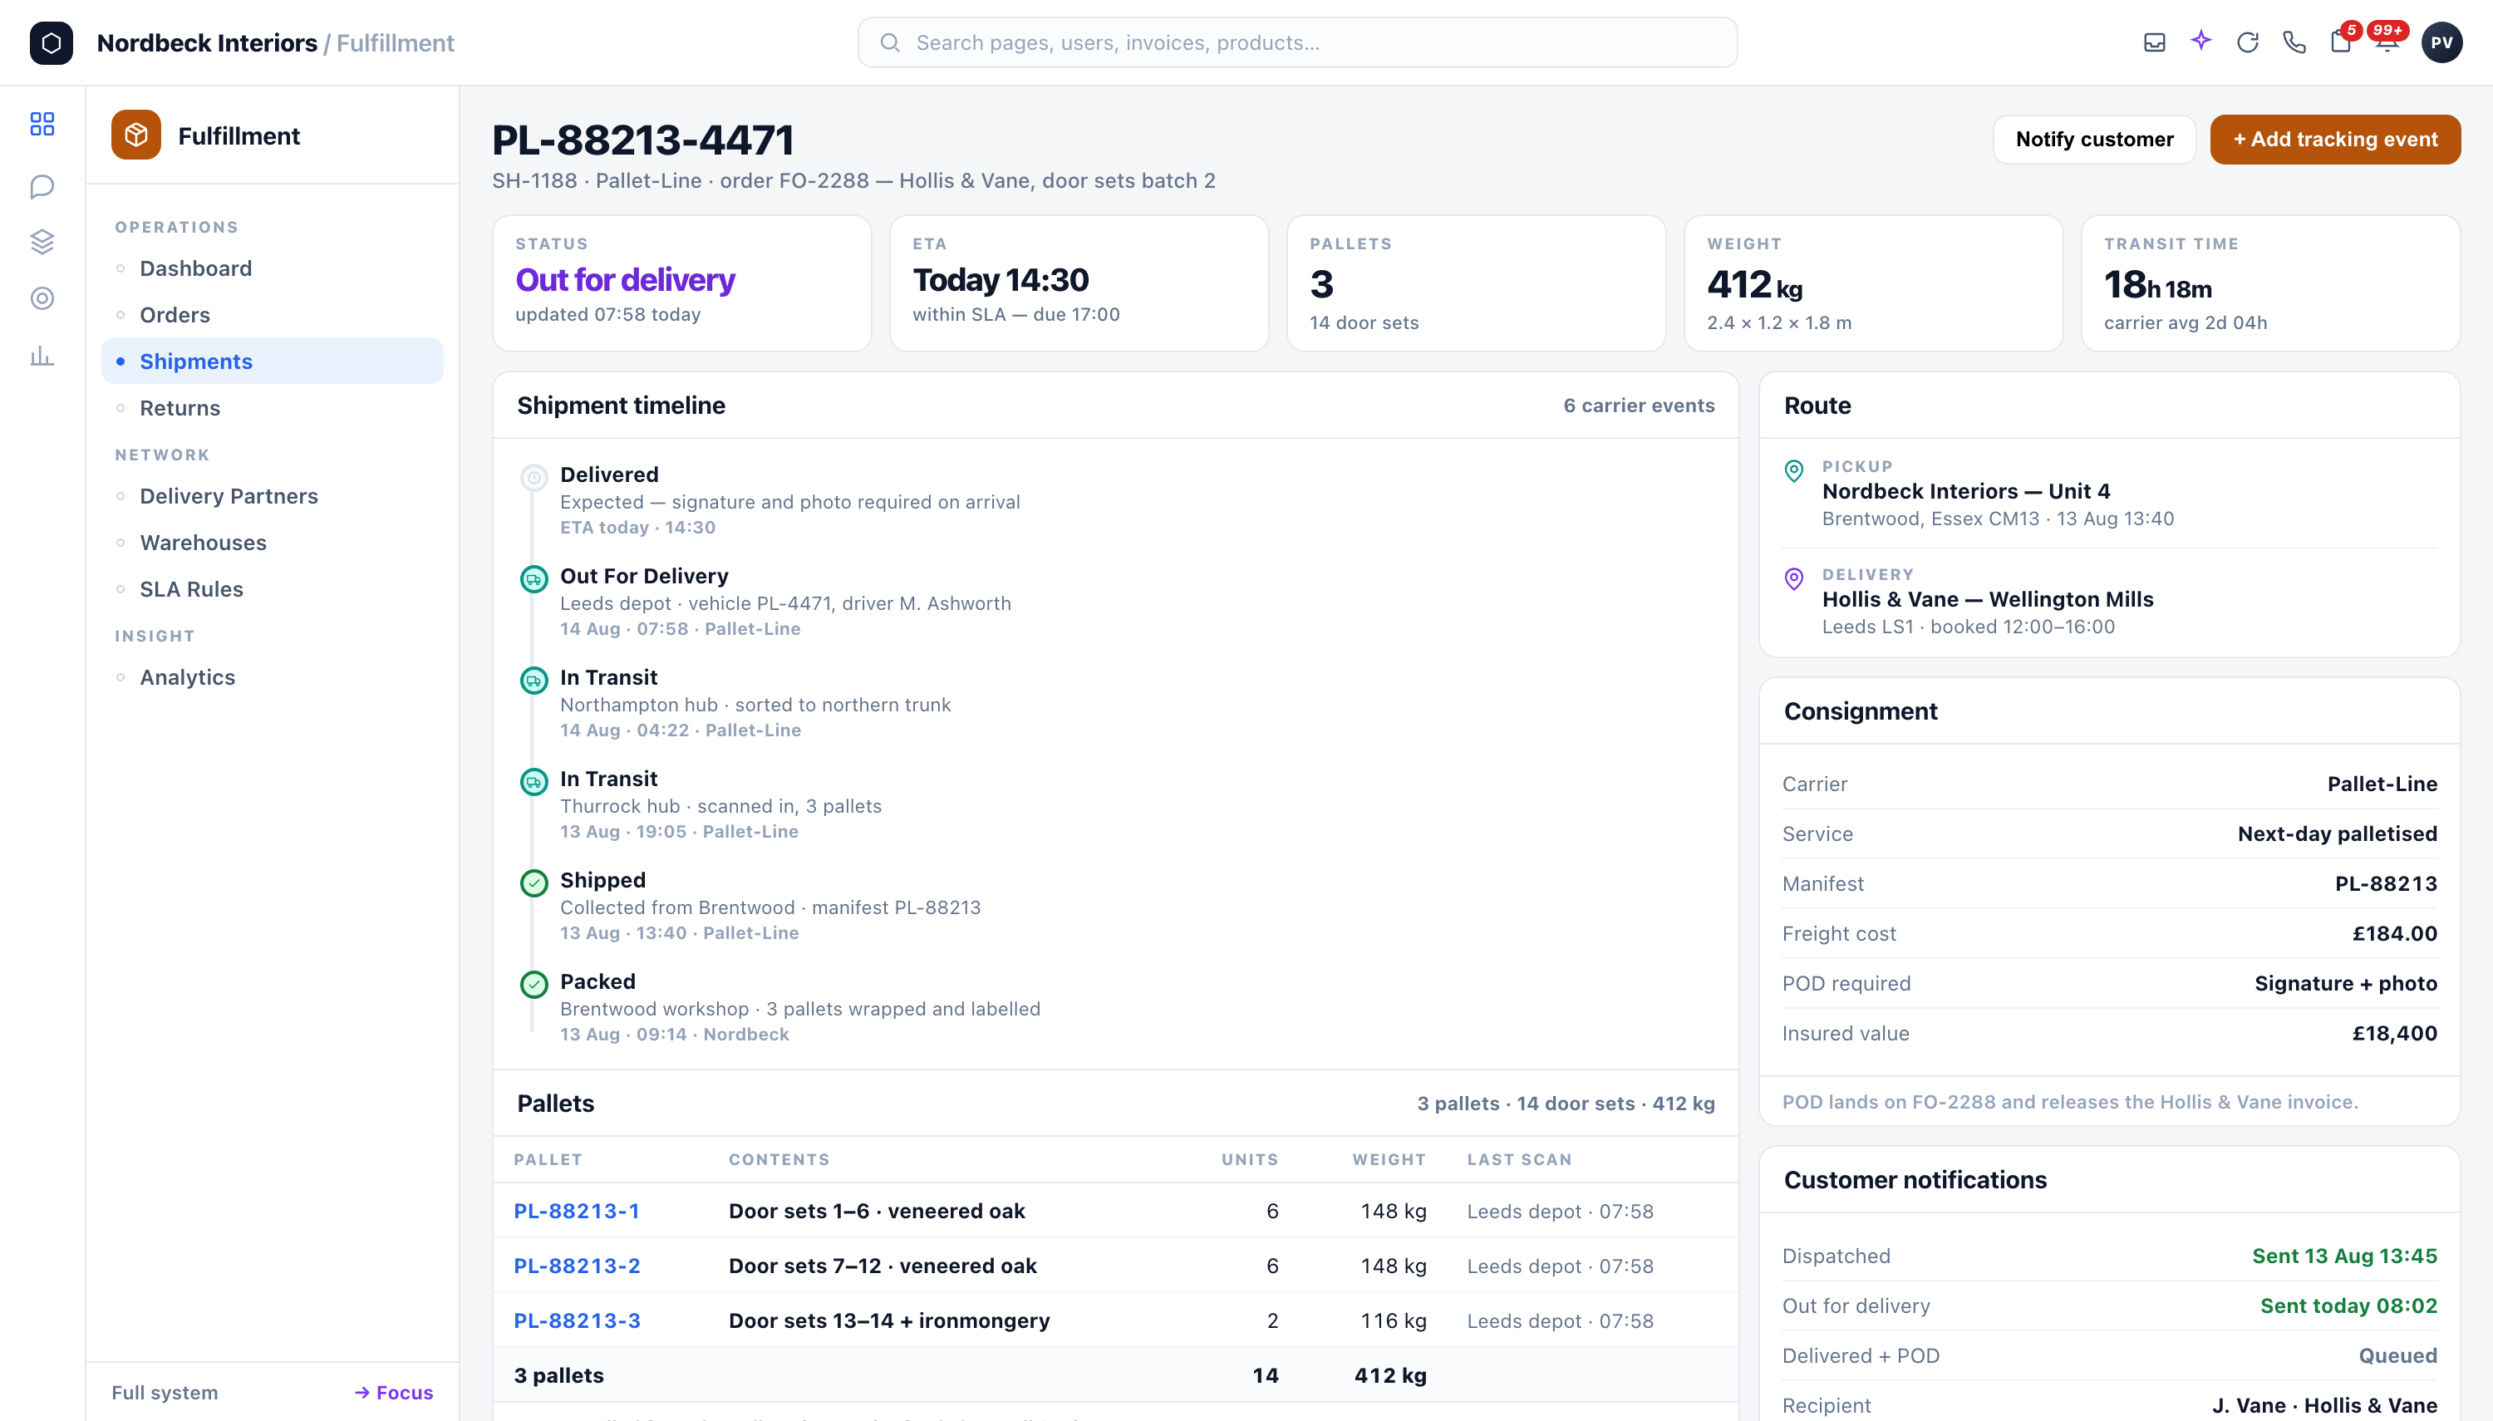This screenshot has height=1421, width=2493.
Task: Open the PV user avatar menu
Action: (x=2441, y=43)
